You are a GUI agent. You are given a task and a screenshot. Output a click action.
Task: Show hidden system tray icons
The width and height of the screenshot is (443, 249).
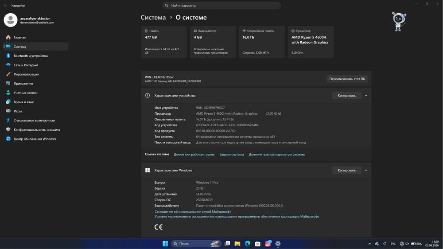pyautogui.click(x=370, y=244)
